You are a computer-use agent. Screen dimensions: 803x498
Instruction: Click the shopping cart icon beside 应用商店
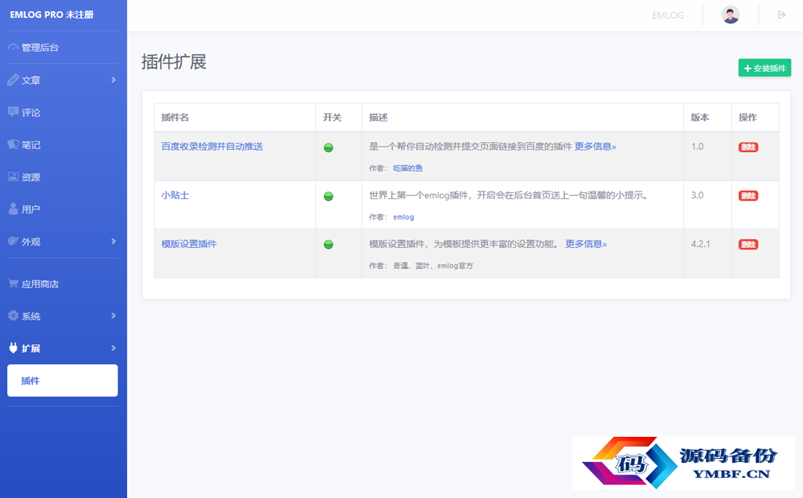[13, 283]
